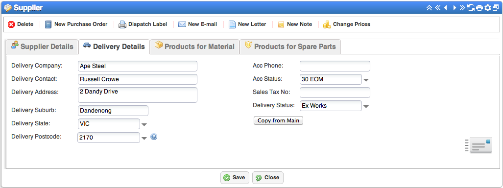Image resolution: width=503 pixels, height=188 pixels.
Task: Click the New Note sticky icon
Action: [x=281, y=24]
